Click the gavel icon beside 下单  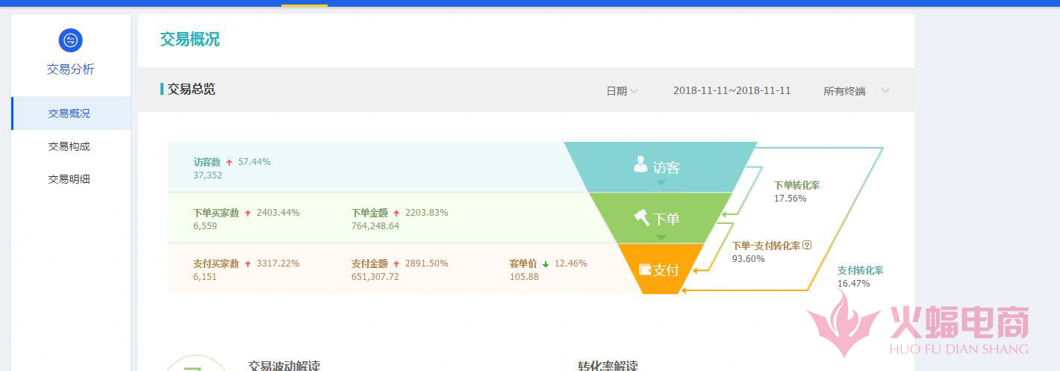(x=641, y=217)
